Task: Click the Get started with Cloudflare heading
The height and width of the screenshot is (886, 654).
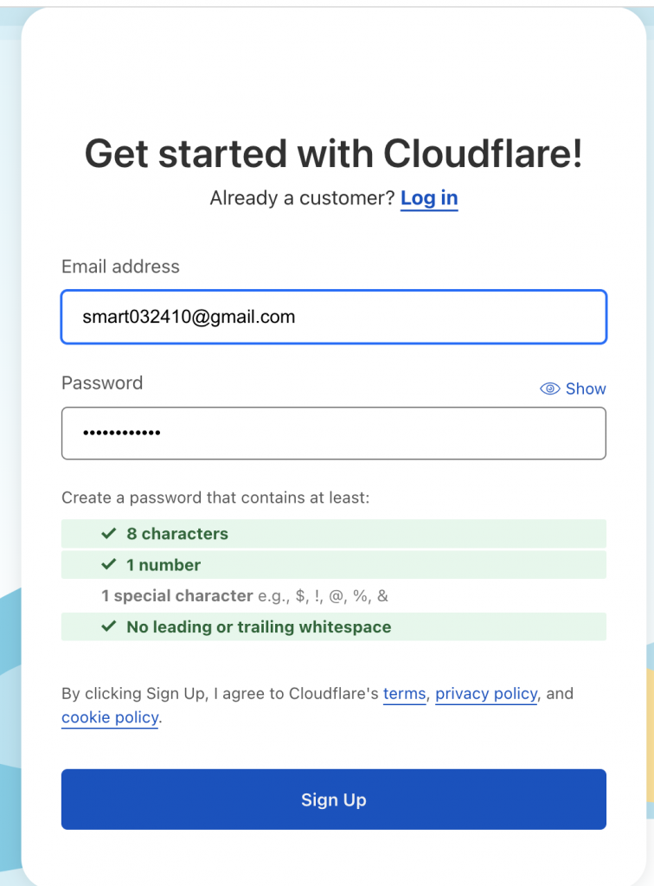Action: tap(333, 154)
